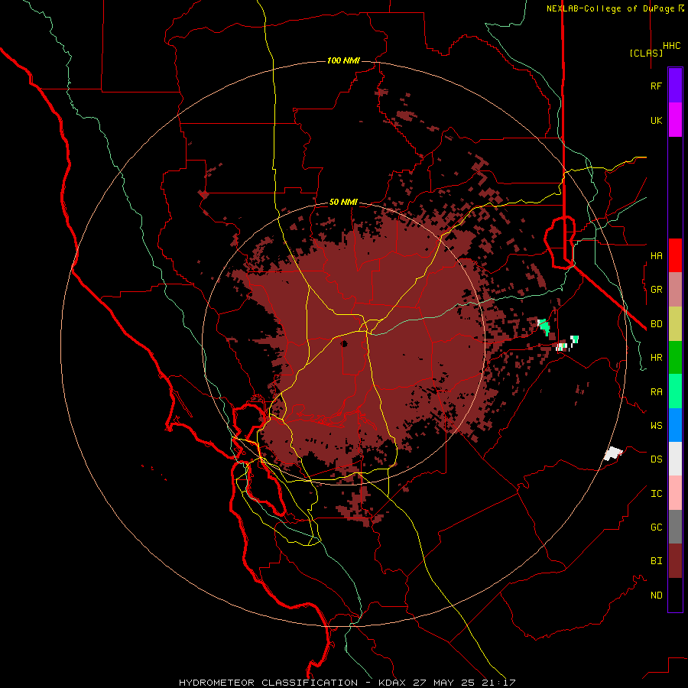Select the BD yellow legend swatch

click(x=675, y=324)
